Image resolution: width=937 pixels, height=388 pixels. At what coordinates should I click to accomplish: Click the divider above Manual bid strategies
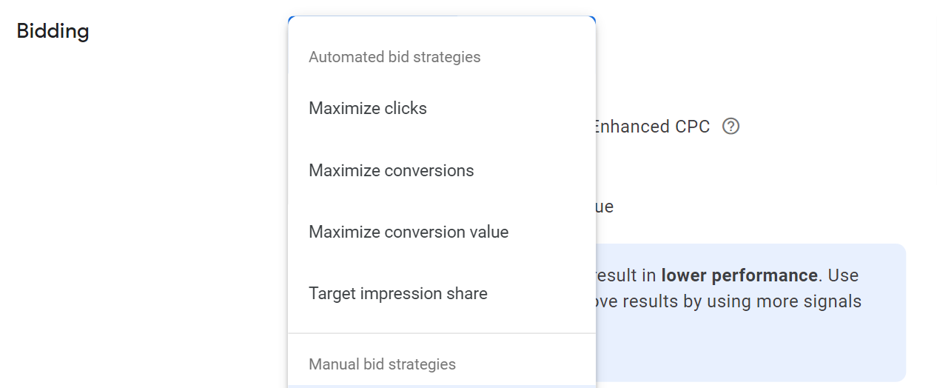[x=441, y=333]
